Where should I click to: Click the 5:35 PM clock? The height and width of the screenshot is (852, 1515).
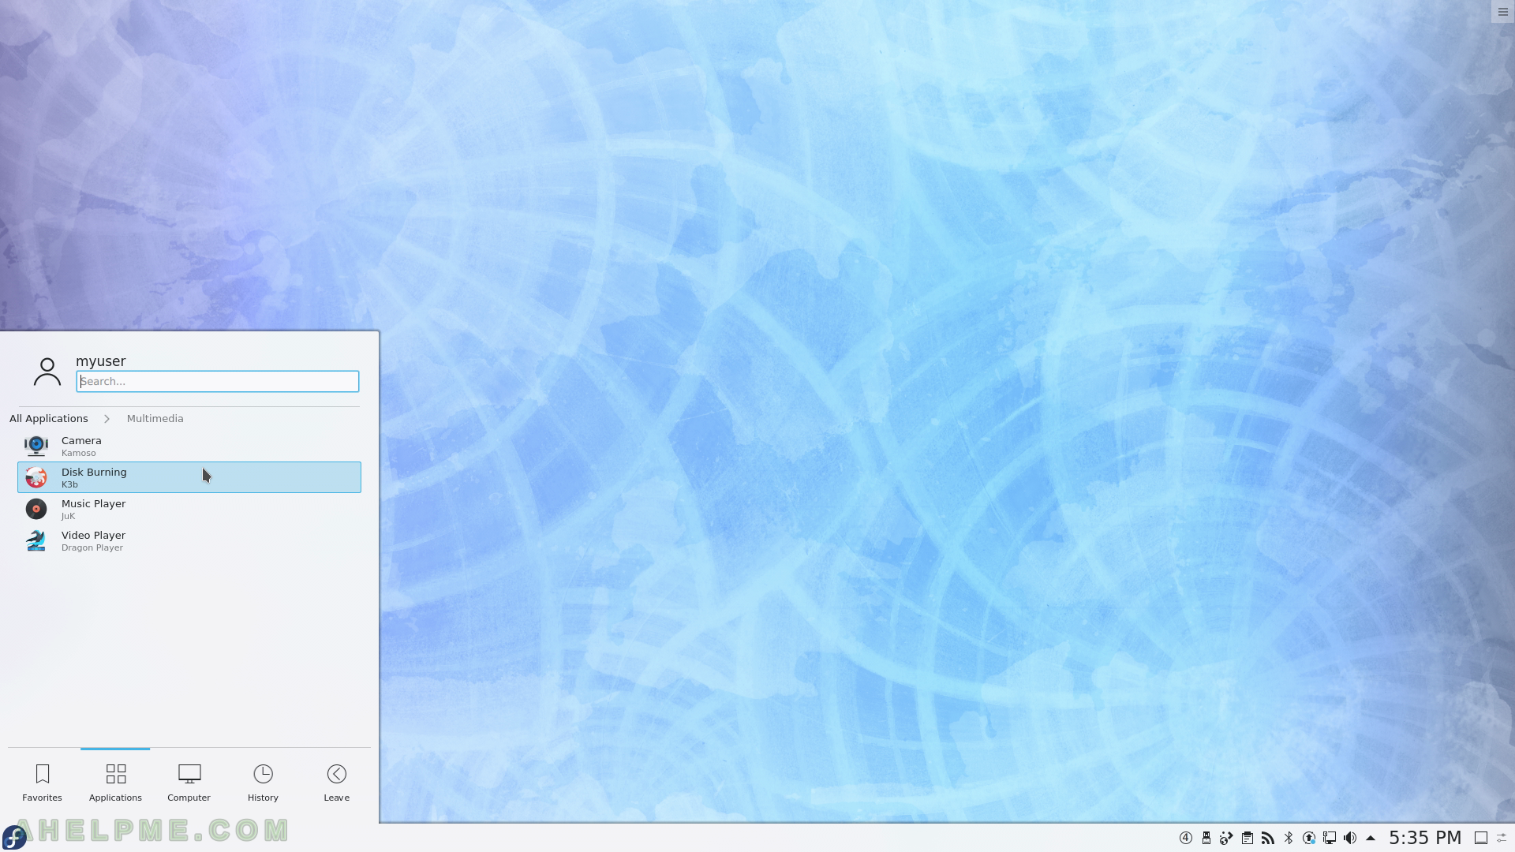(1425, 838)
